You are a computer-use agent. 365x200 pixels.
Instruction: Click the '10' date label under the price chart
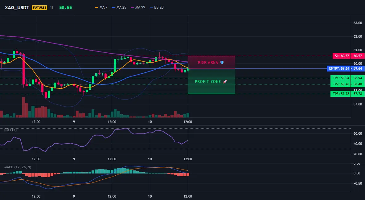[150, 122]
